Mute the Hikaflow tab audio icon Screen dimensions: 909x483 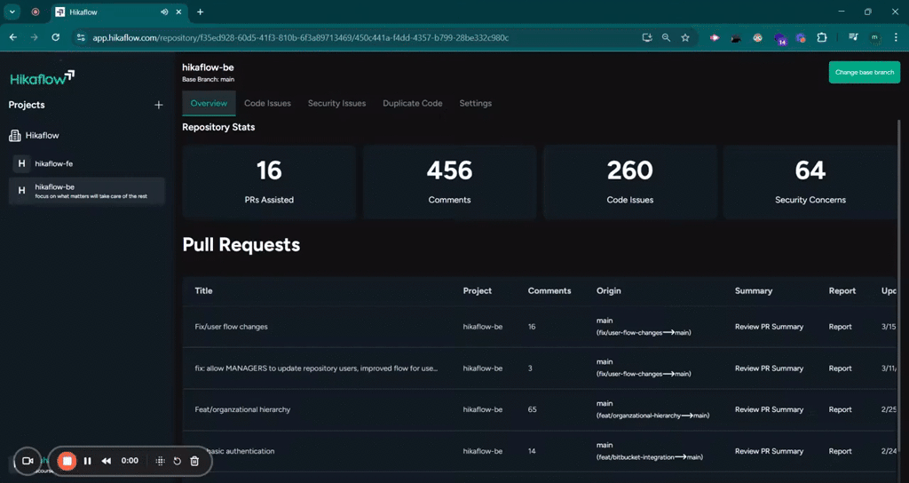tap(164, 12)
